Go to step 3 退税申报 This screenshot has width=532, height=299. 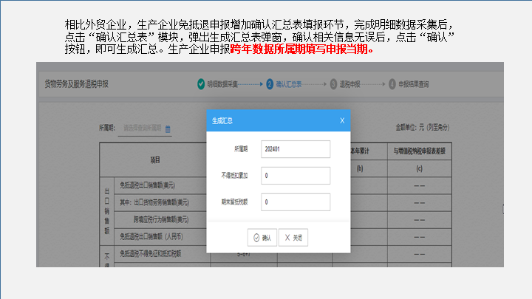pos(345,84)
